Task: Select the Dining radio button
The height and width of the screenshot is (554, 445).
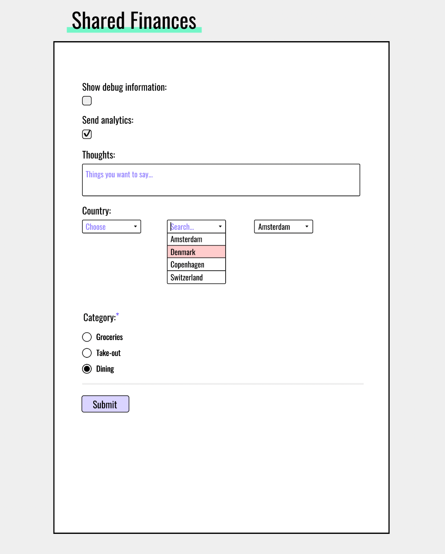Action: coord(86,368)
